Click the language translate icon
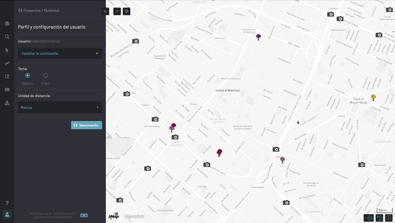 [84, 215]
